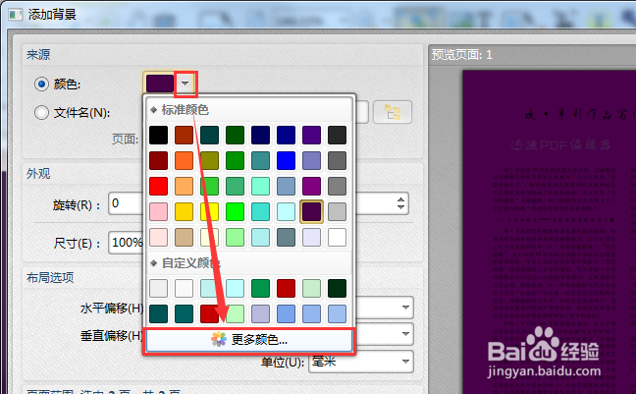Pick the pure red standard color swatch

[159, 187]
